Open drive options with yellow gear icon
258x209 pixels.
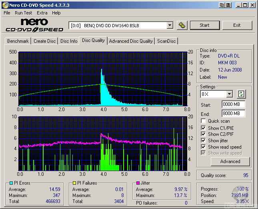(x=182, y=25)
